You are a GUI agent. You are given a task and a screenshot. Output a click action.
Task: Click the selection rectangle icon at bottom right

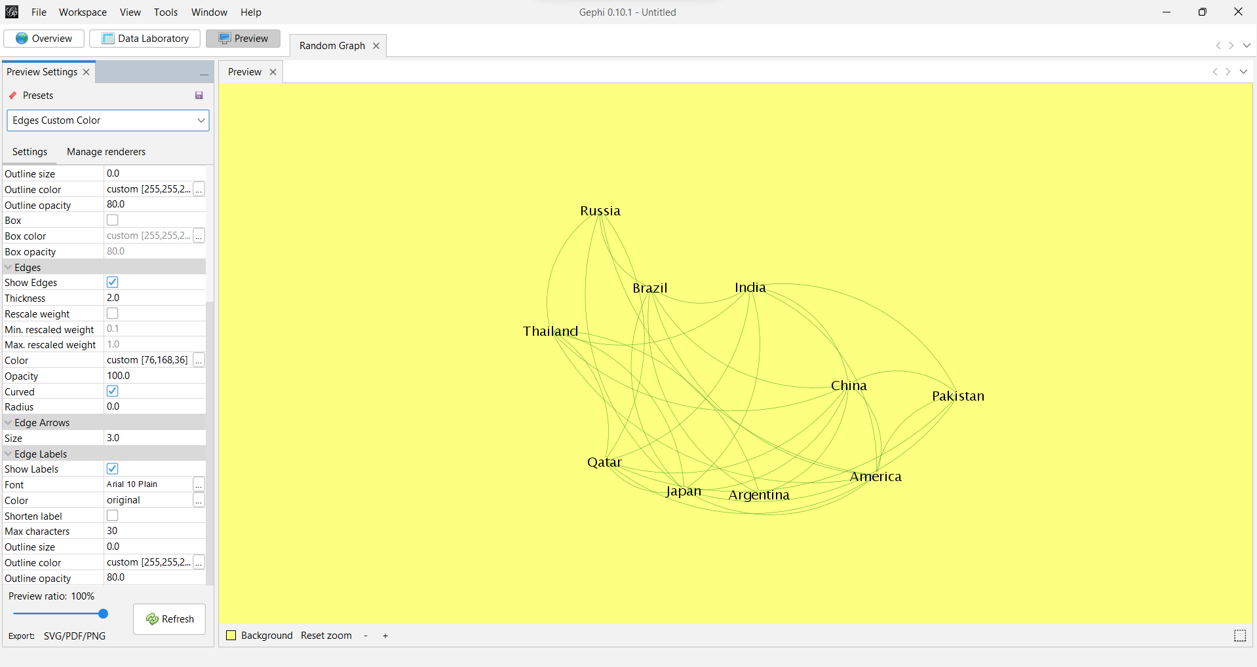(x=1239, y=635)
